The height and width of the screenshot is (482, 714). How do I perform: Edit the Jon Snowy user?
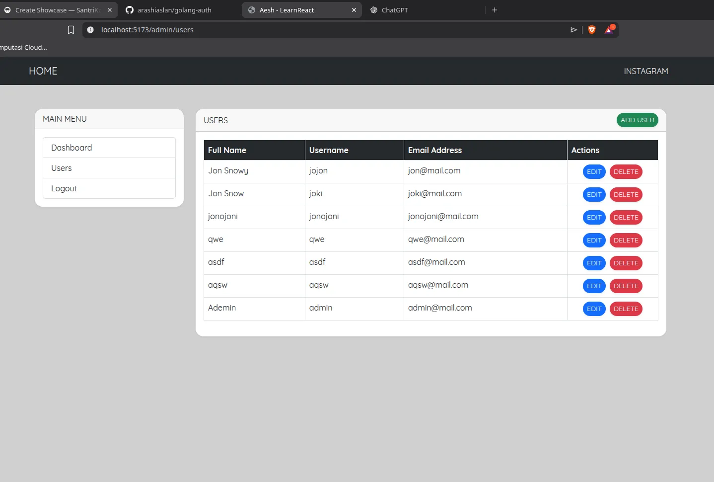point(594,171)
